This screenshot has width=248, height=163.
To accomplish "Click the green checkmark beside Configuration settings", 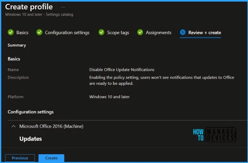I will click(39, 32).
